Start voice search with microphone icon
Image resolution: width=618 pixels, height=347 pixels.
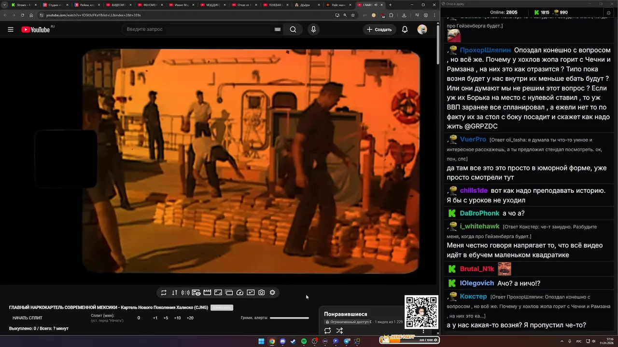pos(313,29)
